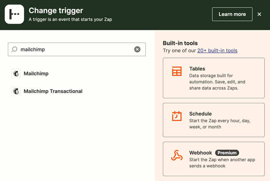Open the 20+ built-in tools link
Image resolution: width=270 pixels, height=181 pixels.
click(217, 50)
